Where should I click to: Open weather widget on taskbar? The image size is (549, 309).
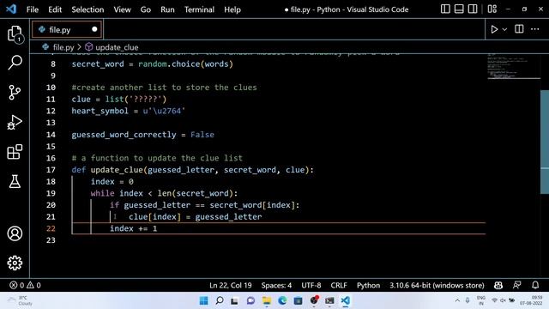pos(21,300)
